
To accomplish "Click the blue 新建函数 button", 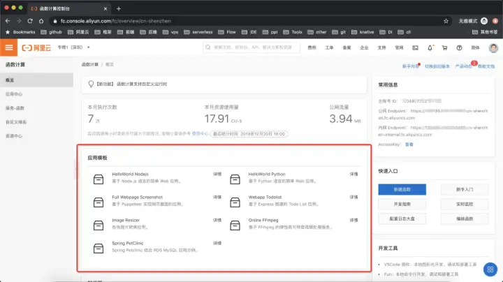I will [x=402, y=189].
